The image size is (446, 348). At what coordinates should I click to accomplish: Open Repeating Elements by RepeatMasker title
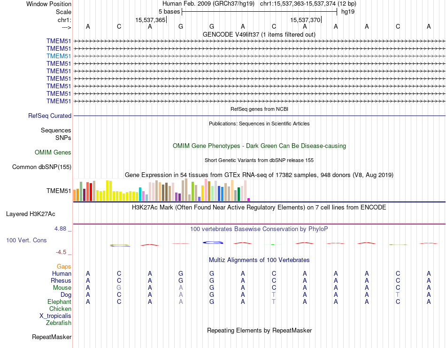[260, 330]
